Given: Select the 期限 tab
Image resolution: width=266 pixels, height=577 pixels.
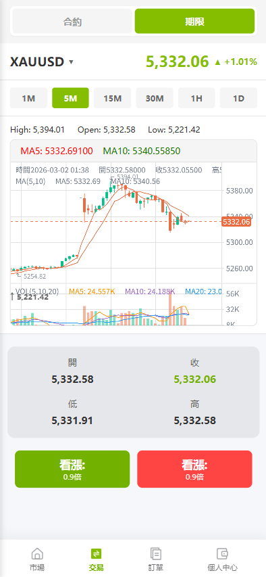Looking at the screenshot, I should 194,22.
